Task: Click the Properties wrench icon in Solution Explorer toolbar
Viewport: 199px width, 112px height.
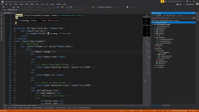Action: point(178,16)
